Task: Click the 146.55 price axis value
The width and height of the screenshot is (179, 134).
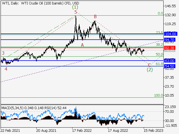Action: point(170,6)
